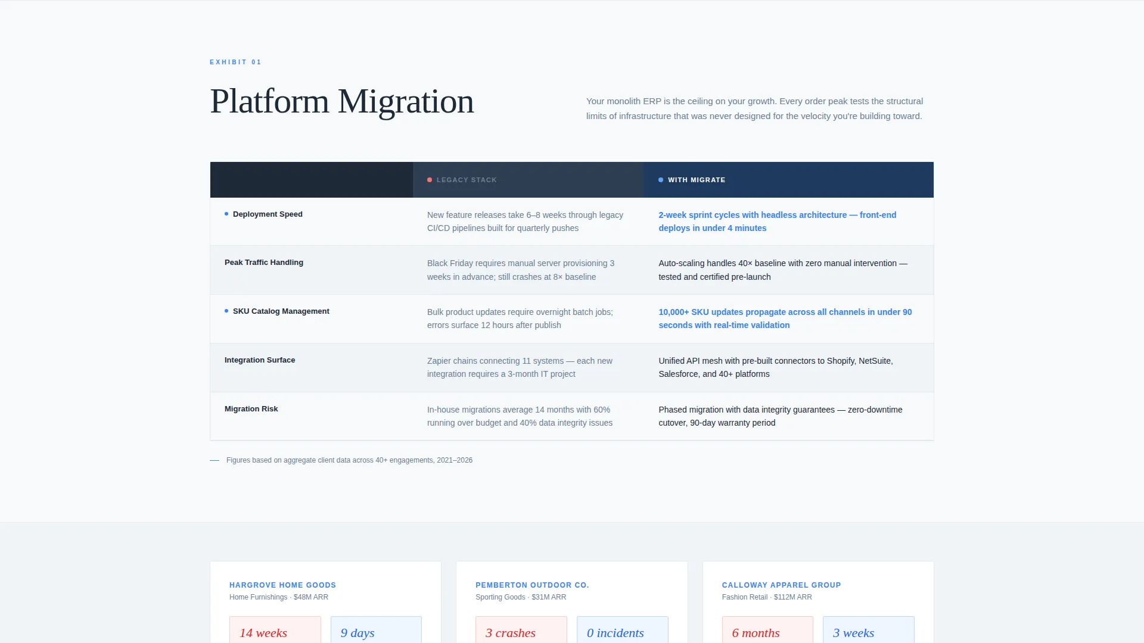
Task: Open the PEMBERTON OUTDOOR CO. case card title
Action: tap(532, 585)
